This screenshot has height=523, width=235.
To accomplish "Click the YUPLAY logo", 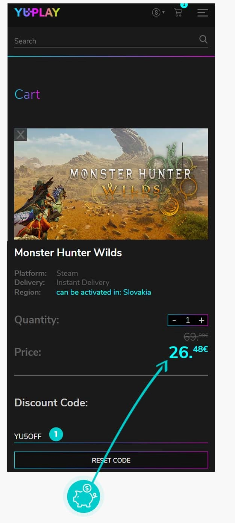I will (x=36, y=12).
